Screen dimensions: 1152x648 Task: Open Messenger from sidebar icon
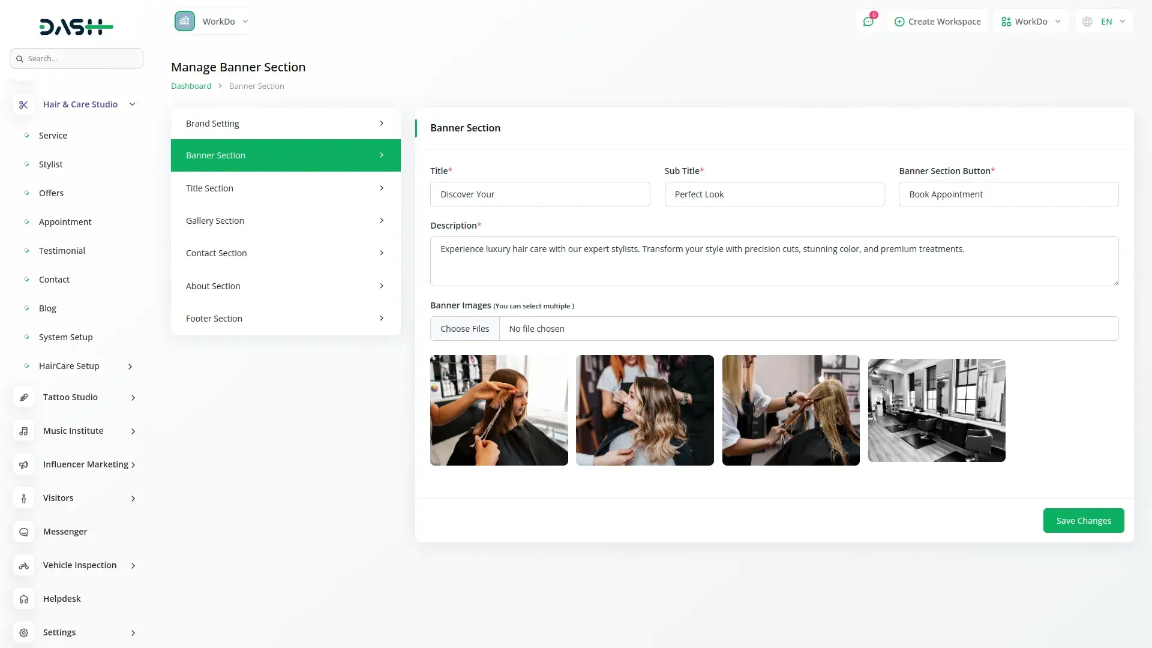[x=23, y=532]
